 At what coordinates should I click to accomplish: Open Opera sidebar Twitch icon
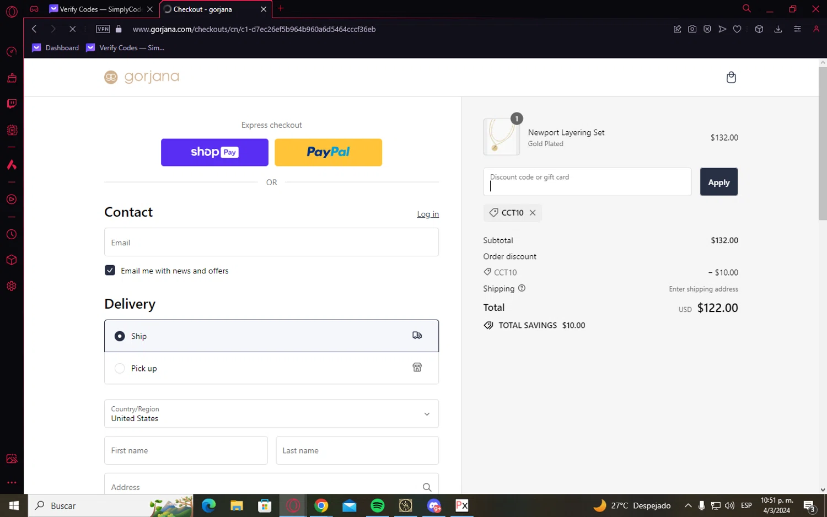(12, 104)
